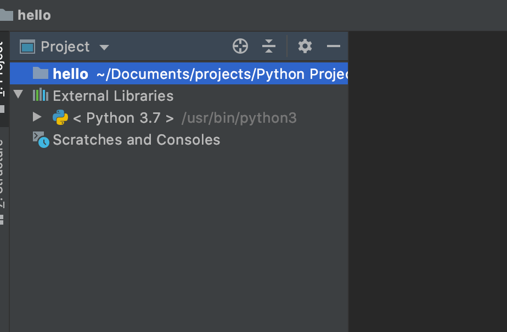Expand the Python 3.7 interpreter node arrow
This screenshot has width=507, height=332.
37,117
